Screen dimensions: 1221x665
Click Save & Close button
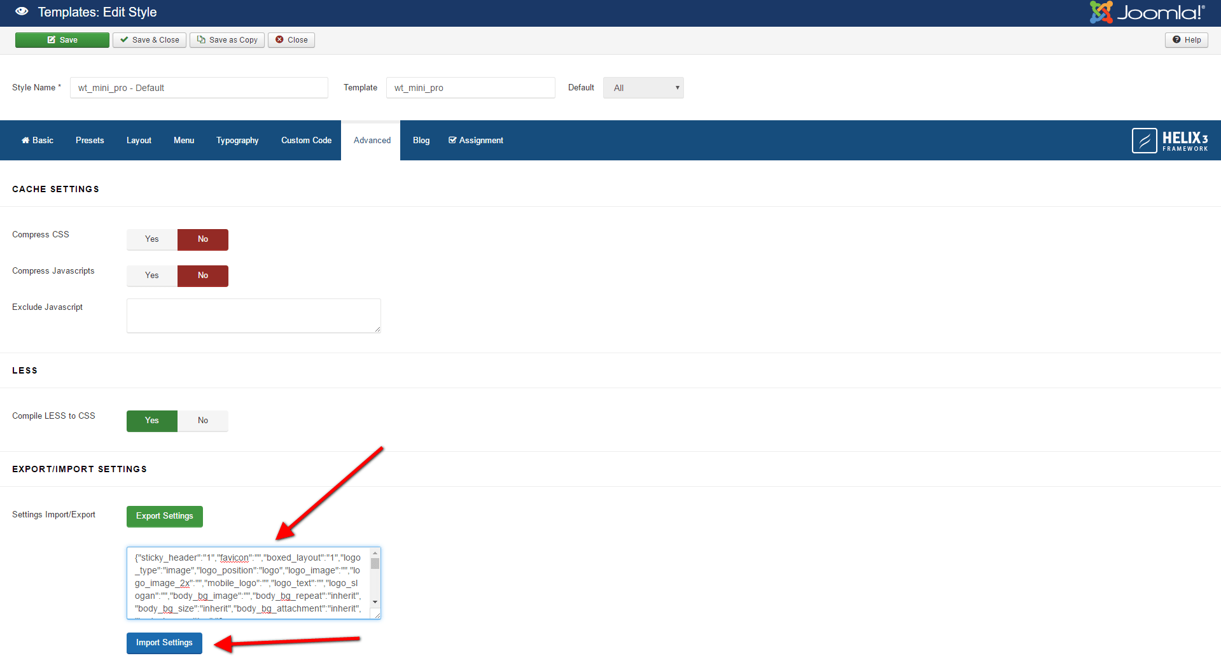(150, 40)
